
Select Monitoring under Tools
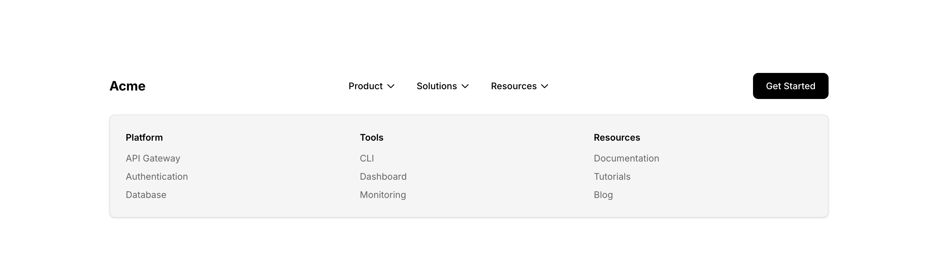(383, 195)
